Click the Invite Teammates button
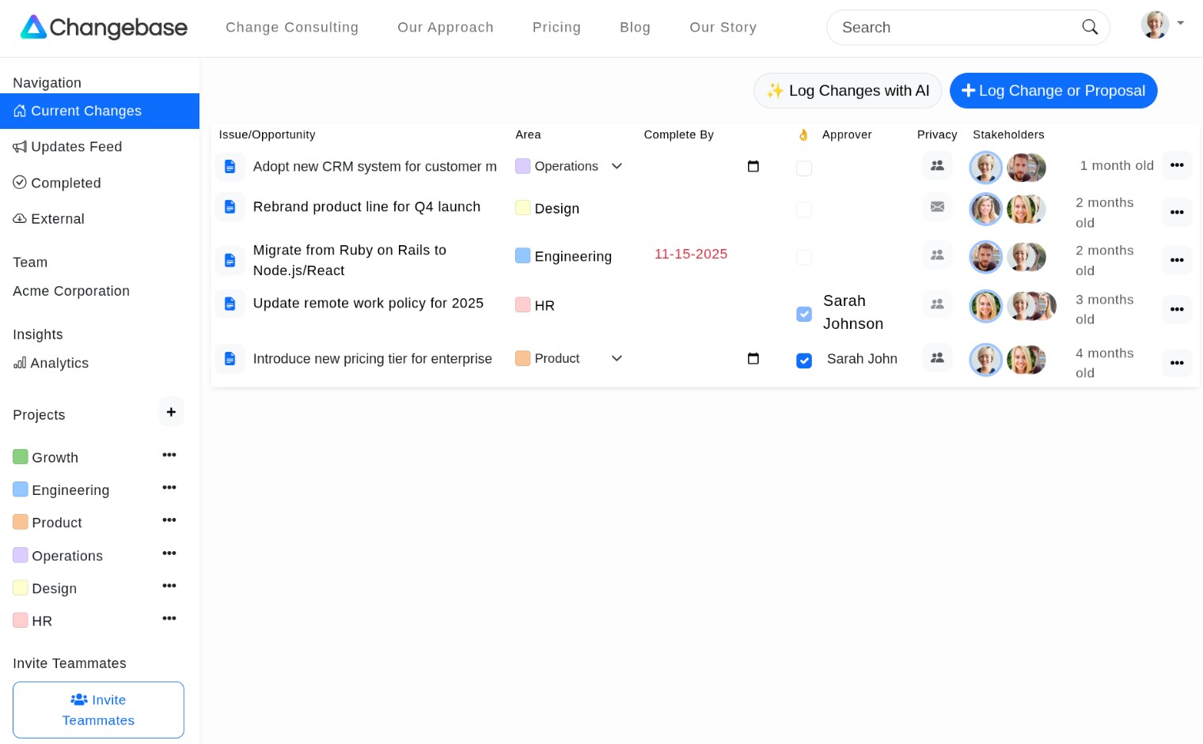Viewport: 1203px width, 744px height. pos(98,709)
